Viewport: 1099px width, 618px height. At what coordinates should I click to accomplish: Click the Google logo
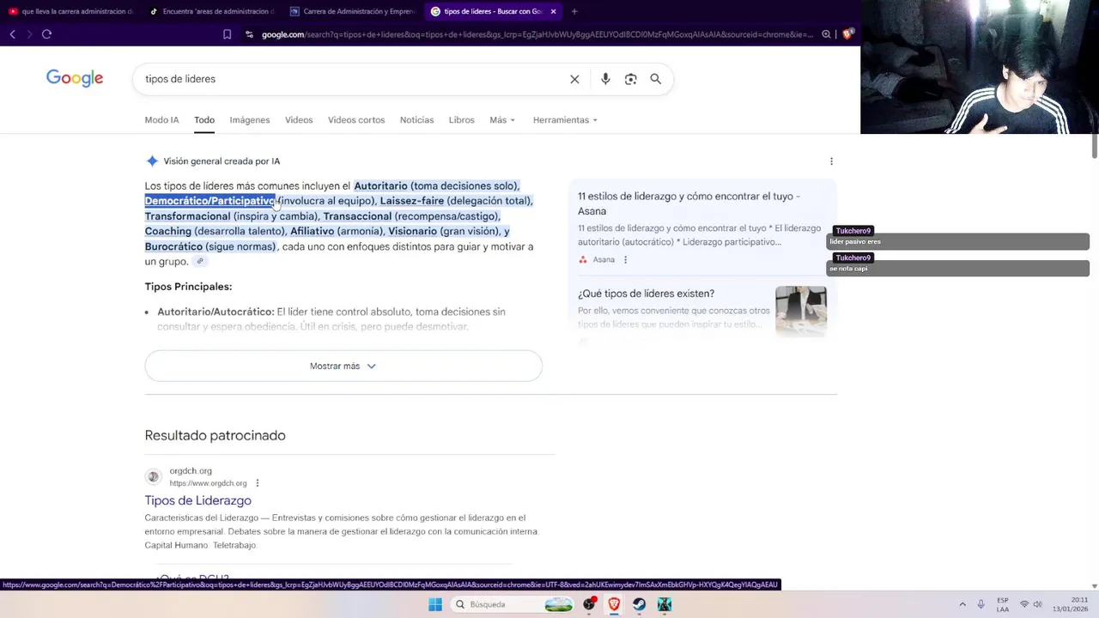tap(75, 78)
